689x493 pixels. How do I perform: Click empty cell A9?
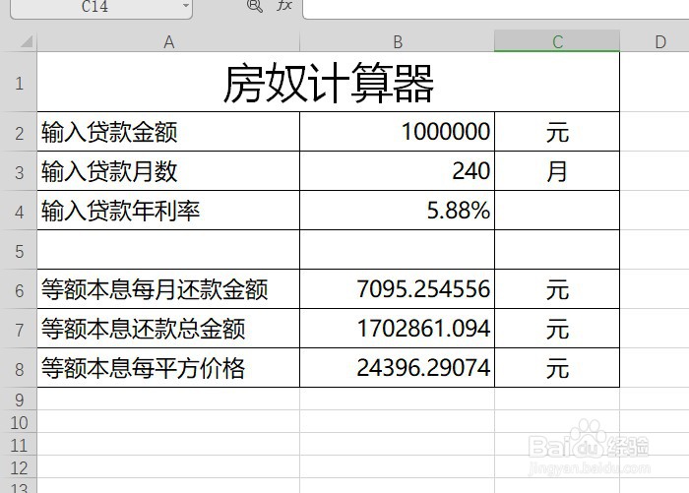pyautogui.click(x=168, y=399)
